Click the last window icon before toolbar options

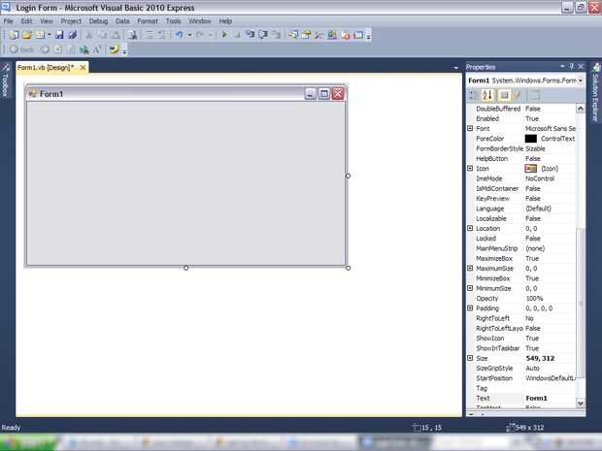358,35
